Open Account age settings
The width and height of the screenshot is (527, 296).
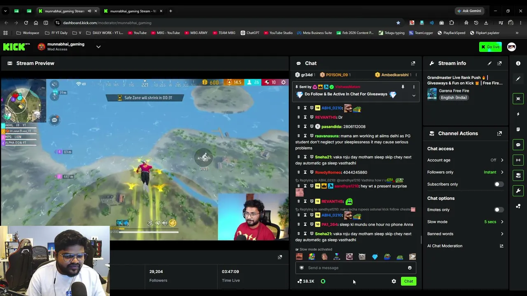coord(465,160)
